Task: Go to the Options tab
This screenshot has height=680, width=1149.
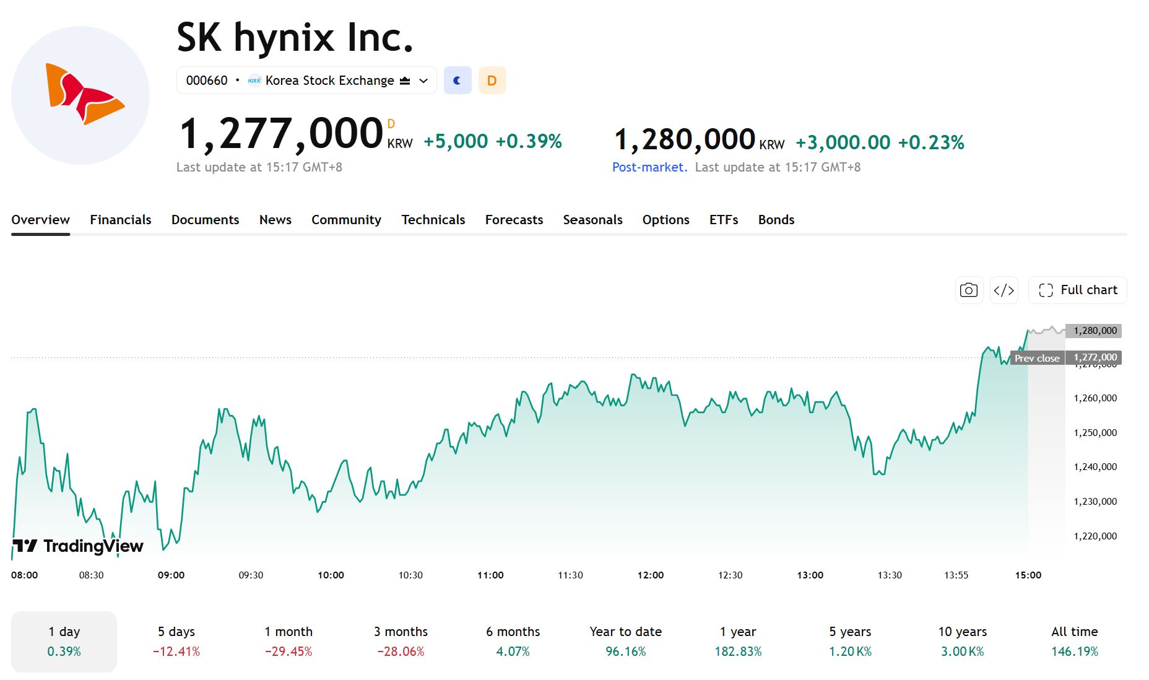Action: point(666,220)
